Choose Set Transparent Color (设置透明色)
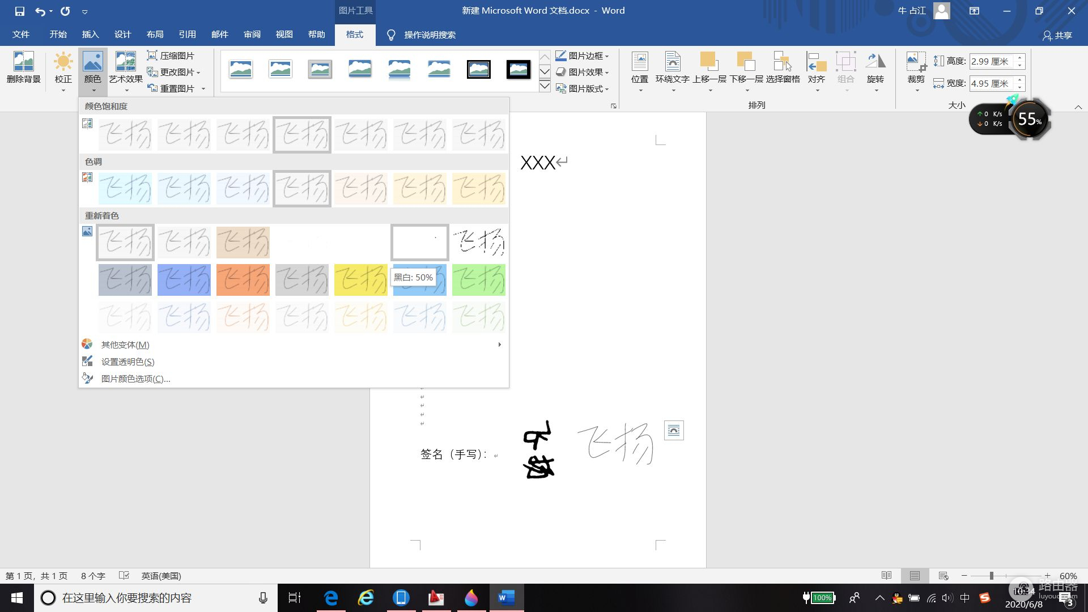The width and height of the screenshot is (1088, 612). click(x=127, y=362)
